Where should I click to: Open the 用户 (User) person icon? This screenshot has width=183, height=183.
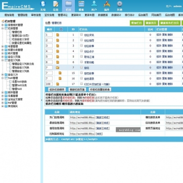tap(94, 4)
